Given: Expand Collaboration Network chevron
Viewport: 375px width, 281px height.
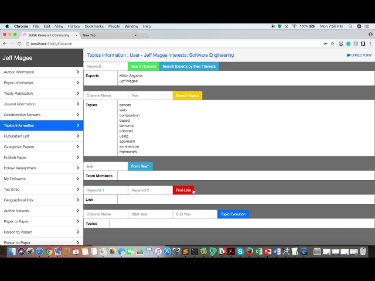Looking at the screenshot, I should pos(78,115).
